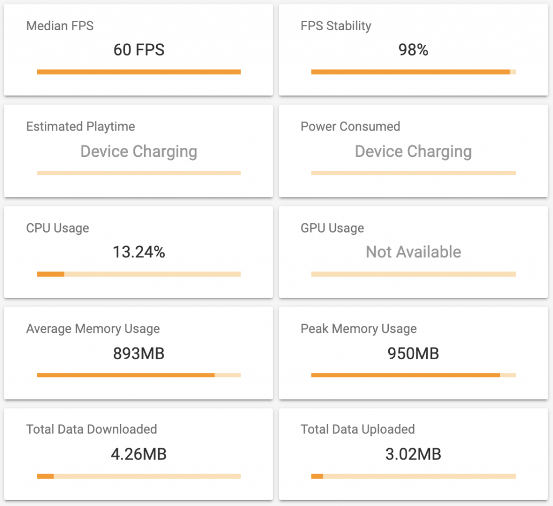The image size is (553, 506).
Task: Click the CPU Usage progress bar
Action: tap(139, 274)
